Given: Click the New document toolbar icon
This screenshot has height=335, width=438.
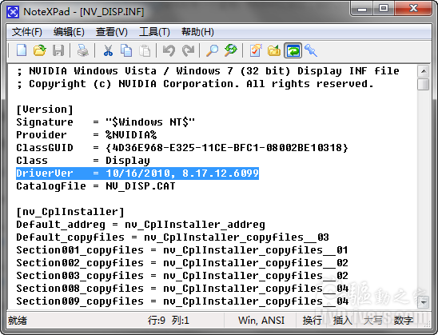Looking at the screenshot, I should 22,51.
